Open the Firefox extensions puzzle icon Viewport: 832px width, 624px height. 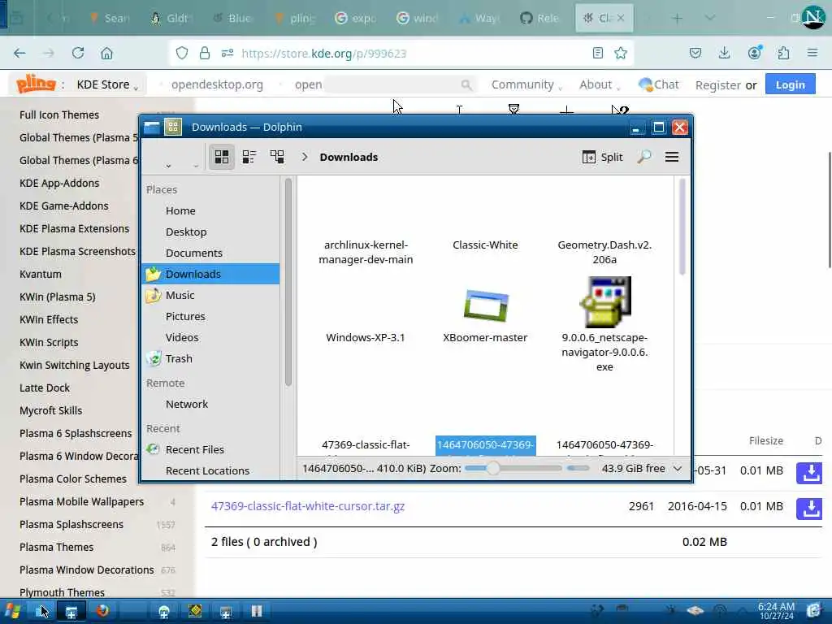[x=783, y=53]
